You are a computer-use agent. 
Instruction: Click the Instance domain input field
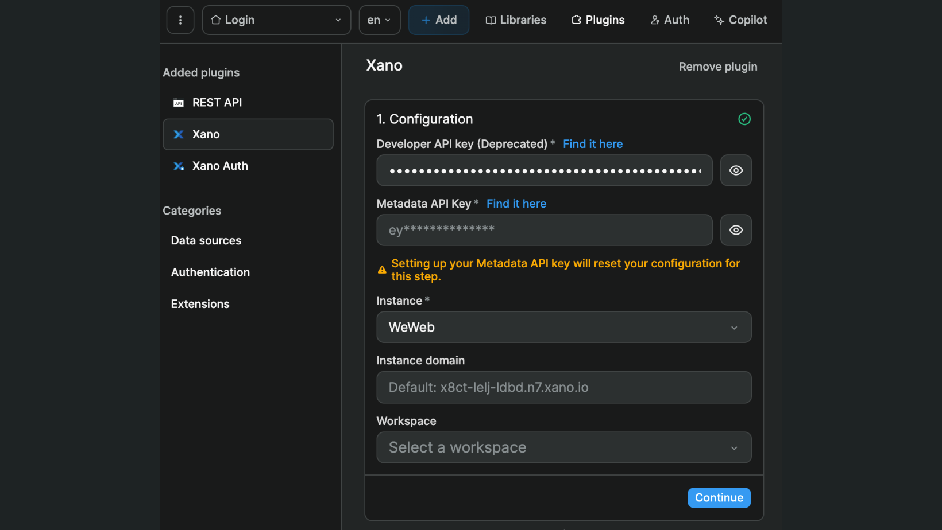pos(563,387)
